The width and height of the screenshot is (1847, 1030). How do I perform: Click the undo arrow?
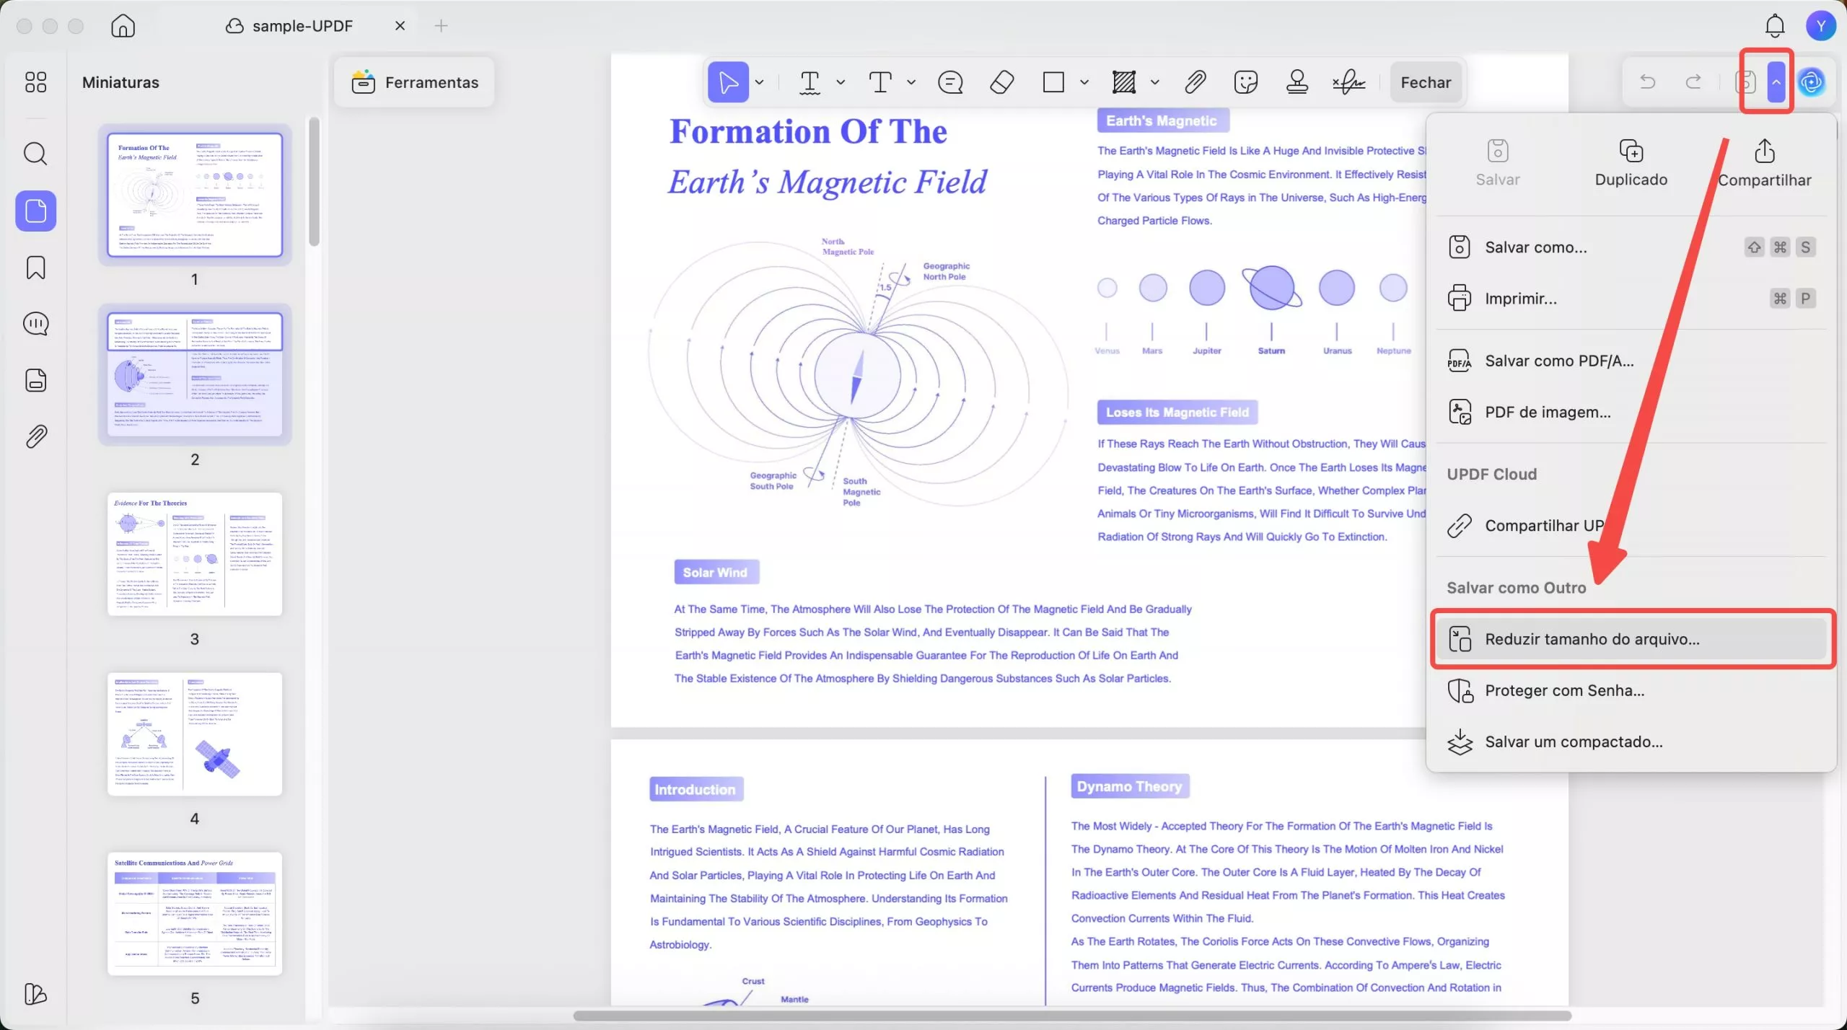point(1647,82)
